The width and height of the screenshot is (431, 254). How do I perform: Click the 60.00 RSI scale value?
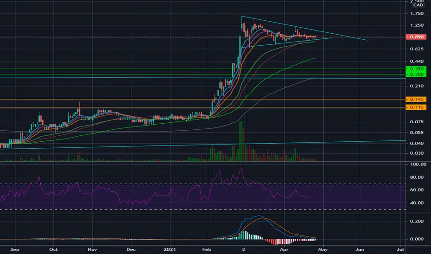(x=417, y=190)
